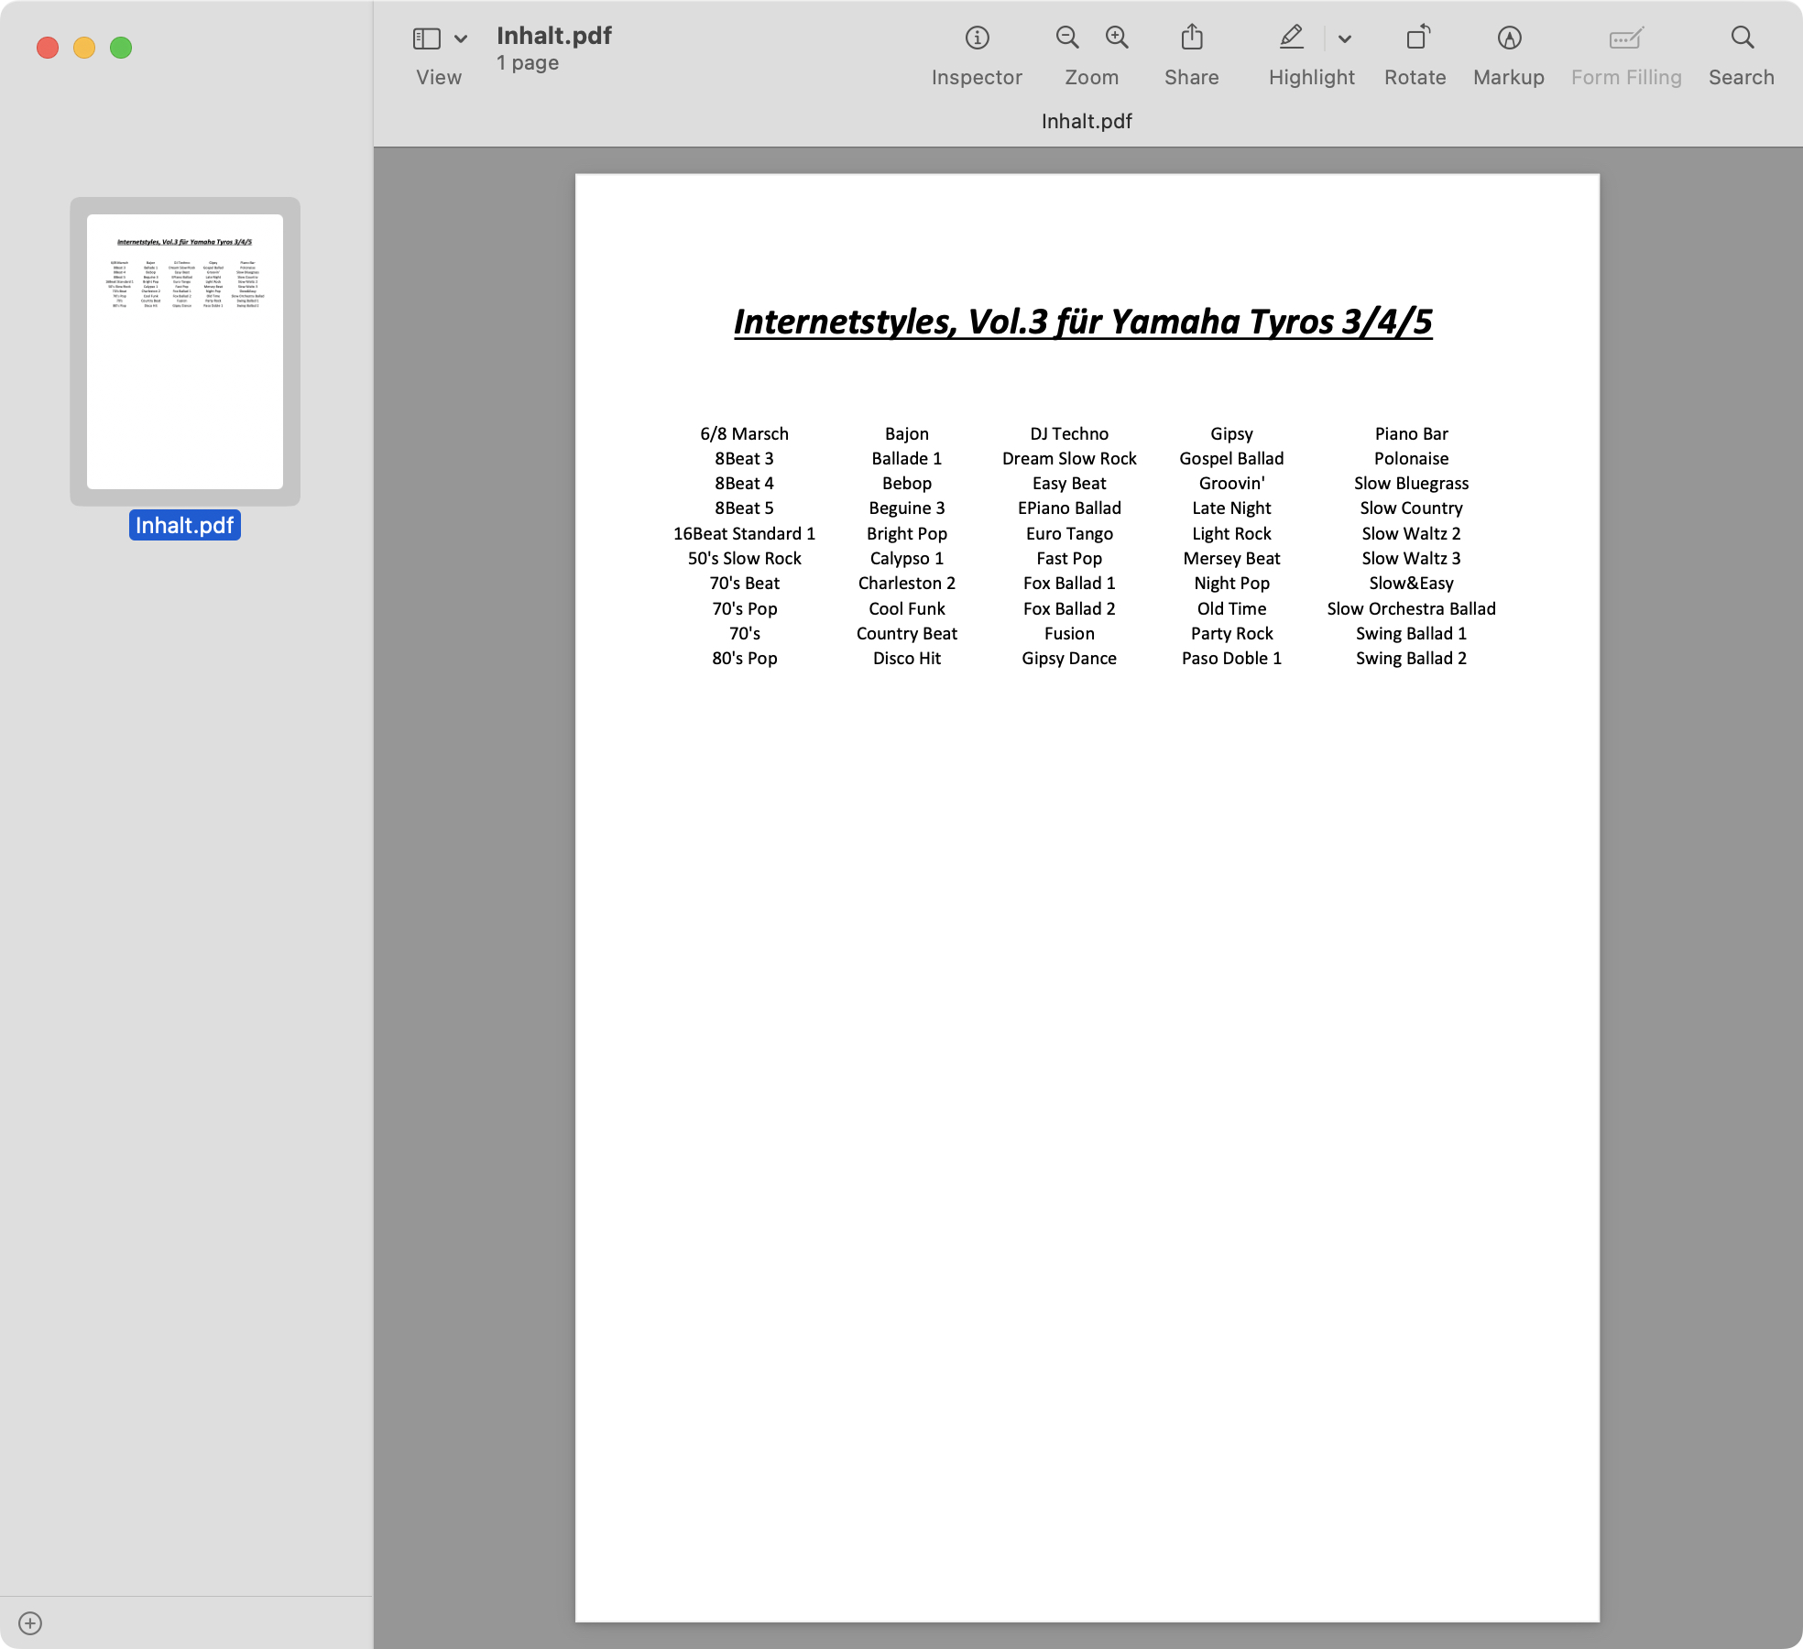This screenshot has width=1803, height=1649.
Task: Click the 'EPiano Ballad' entry
Action: [x=1069, y=508]
